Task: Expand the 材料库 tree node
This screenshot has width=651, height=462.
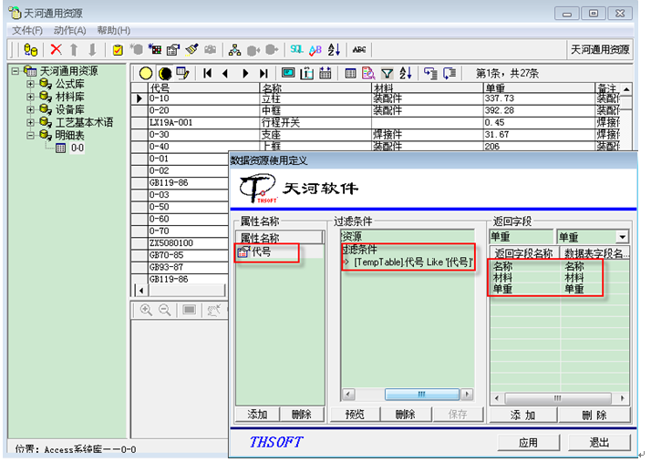Action: coord(30,97)
